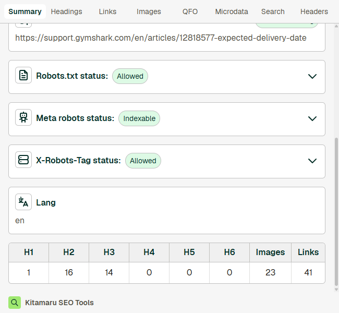
Task: Select the Summary tab
Action: [25, 11]
